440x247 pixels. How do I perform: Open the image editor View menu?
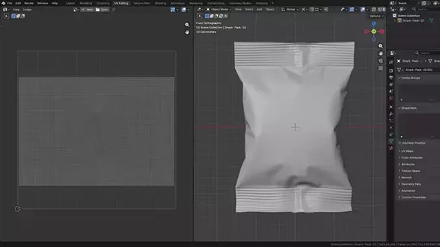(x=16, y=10)
